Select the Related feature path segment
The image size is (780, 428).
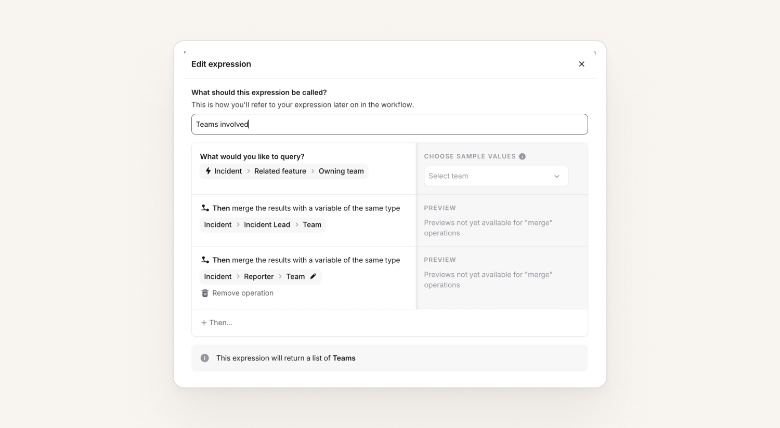click(280, 171)
